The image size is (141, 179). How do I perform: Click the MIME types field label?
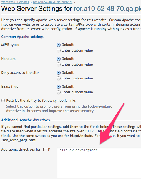click(10, 45)
